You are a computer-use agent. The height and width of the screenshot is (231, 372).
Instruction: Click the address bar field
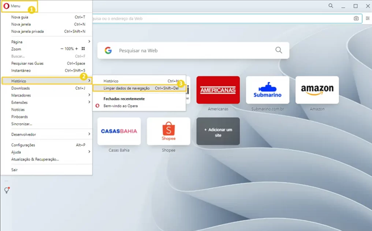coord(227,19)
